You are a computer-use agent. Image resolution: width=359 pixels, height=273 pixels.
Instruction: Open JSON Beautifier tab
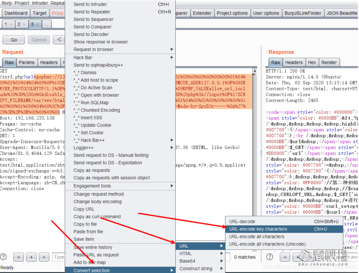342,13
